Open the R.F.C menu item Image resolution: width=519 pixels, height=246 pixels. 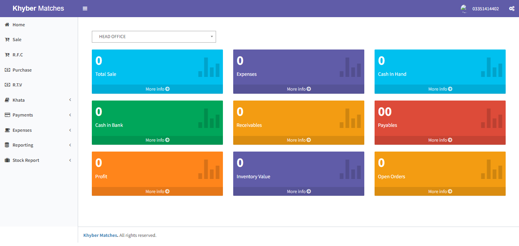point(18,55)
